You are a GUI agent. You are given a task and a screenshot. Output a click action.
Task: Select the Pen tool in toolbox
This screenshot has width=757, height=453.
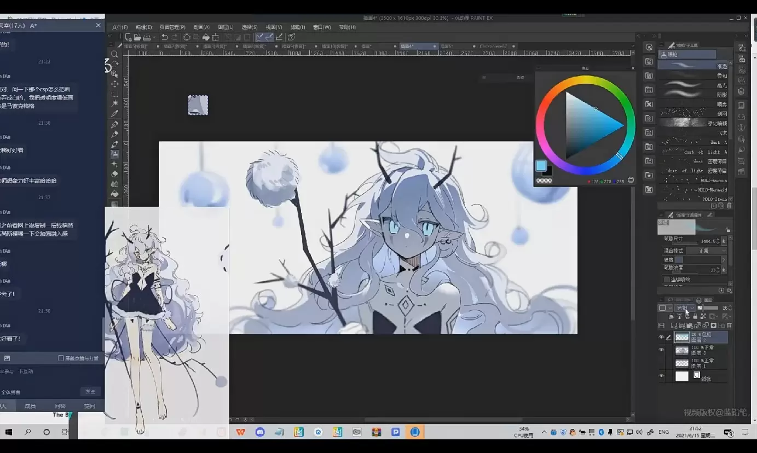[115, 125]
